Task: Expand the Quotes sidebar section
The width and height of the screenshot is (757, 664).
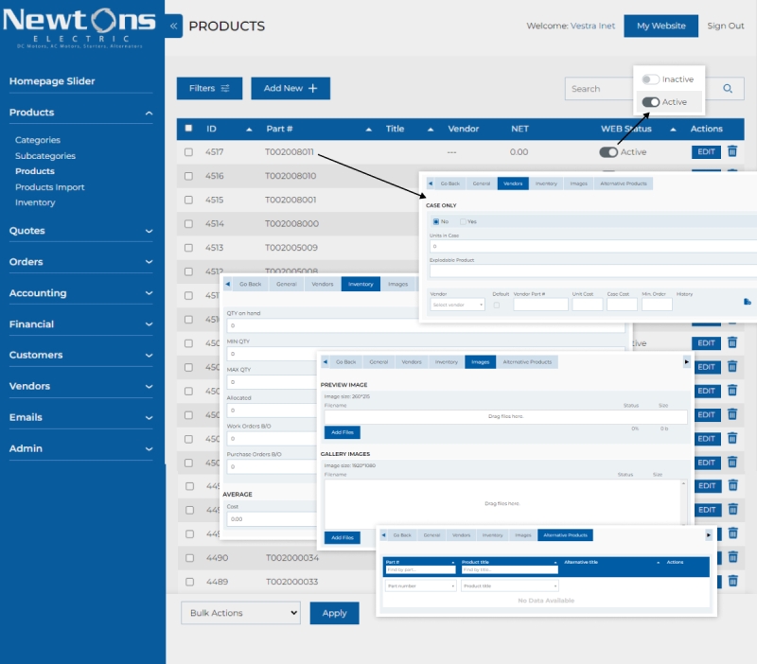Action: pos(149,231)
